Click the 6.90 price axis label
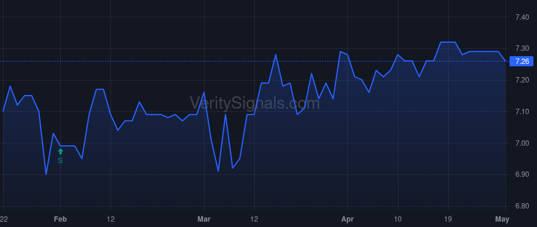Viewport: 537px width, 227px height. (522, 174)
